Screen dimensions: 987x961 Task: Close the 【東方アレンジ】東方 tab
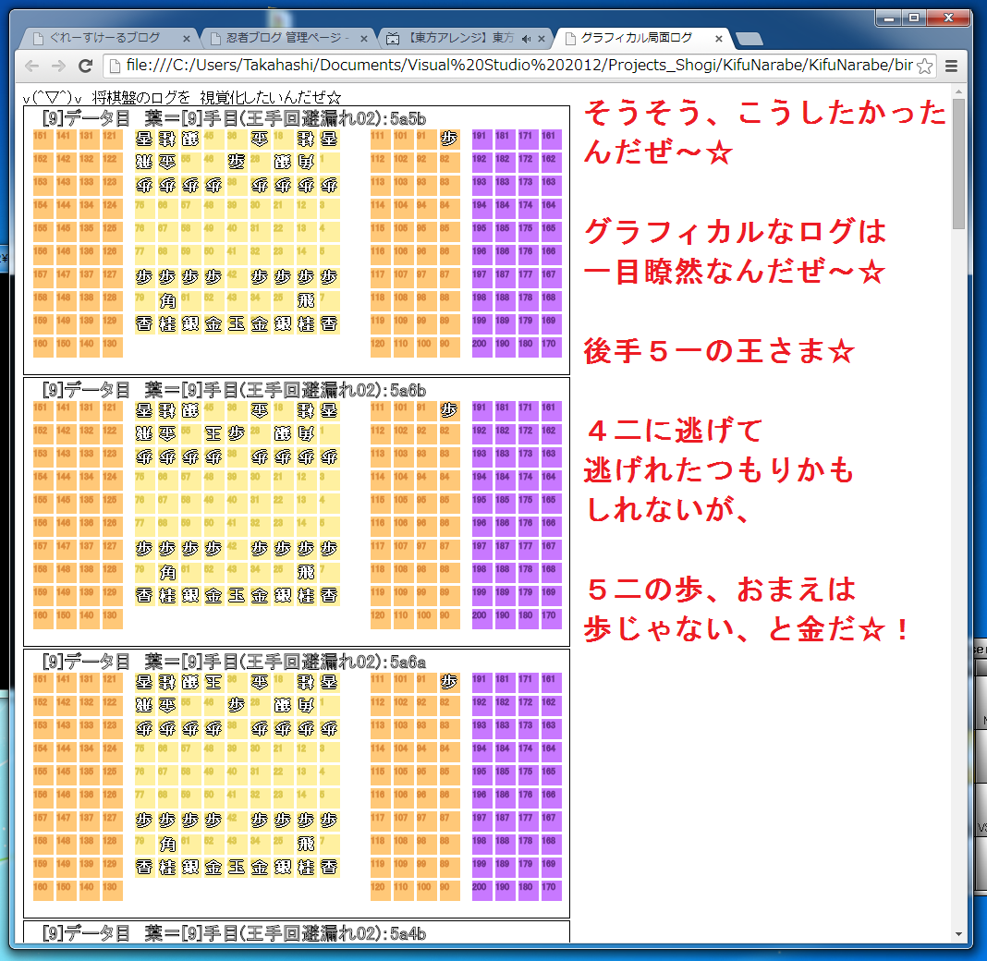click(542, 39)
